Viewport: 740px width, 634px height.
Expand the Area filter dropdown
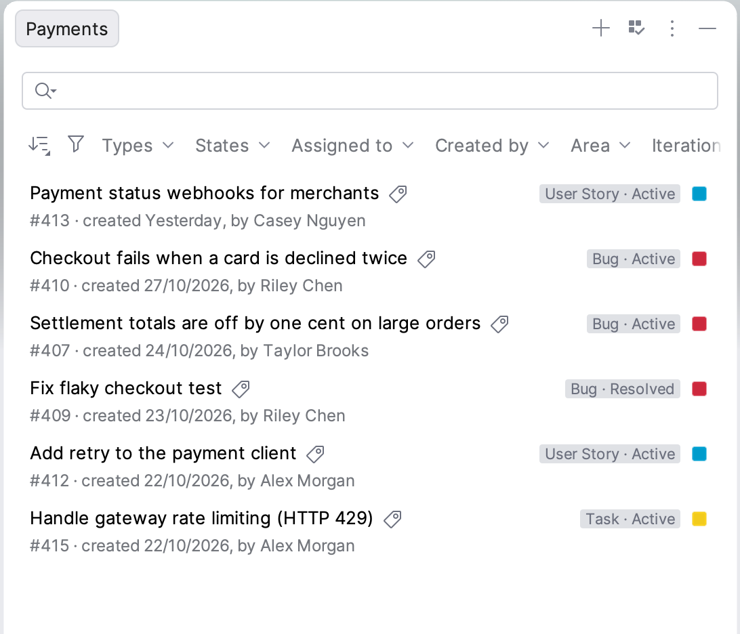point(600,145)
